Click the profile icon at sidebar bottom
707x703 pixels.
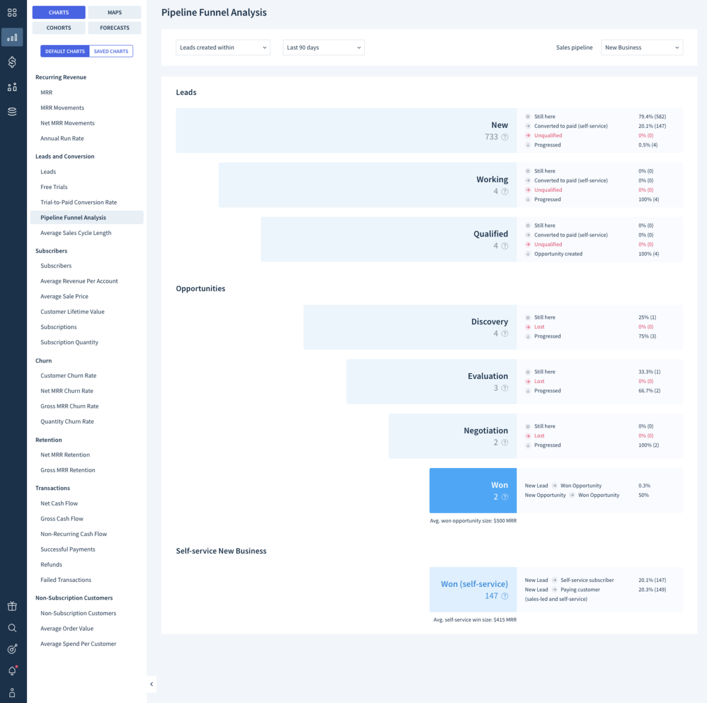(12, 692)
